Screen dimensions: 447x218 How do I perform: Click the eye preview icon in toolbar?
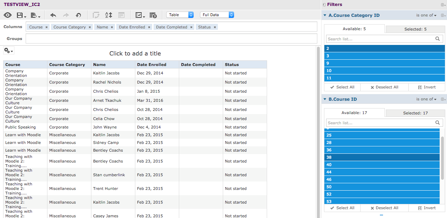pyautogui.click(x=8, y=15)
